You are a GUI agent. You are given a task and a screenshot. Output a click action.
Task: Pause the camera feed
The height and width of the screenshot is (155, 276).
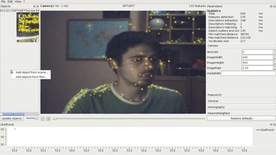click(43, 119)
